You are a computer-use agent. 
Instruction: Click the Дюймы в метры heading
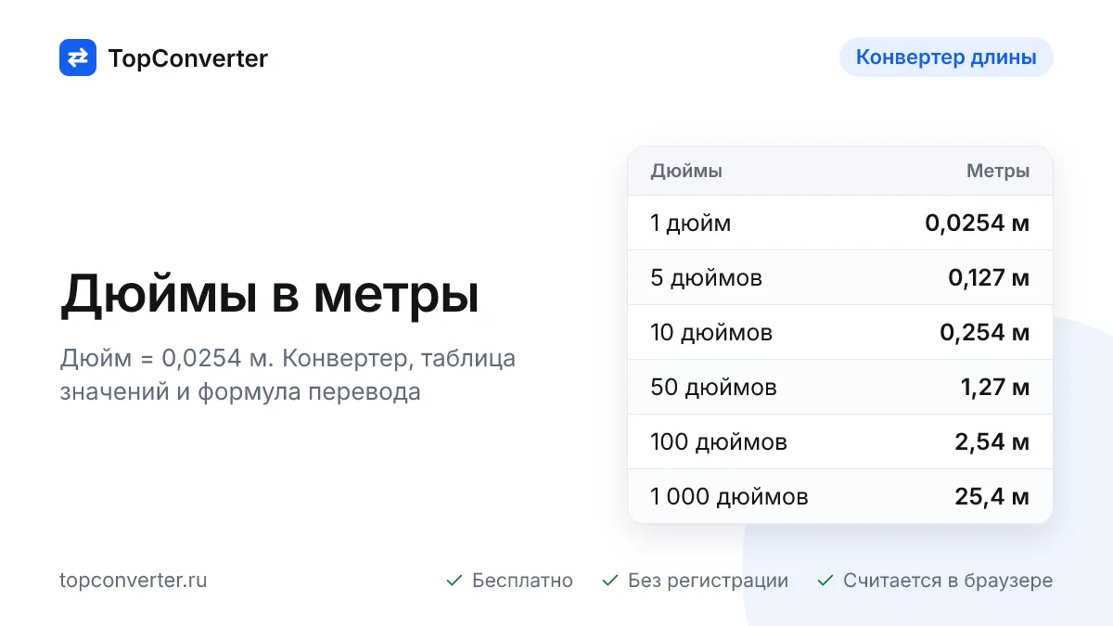pos(270,296)
